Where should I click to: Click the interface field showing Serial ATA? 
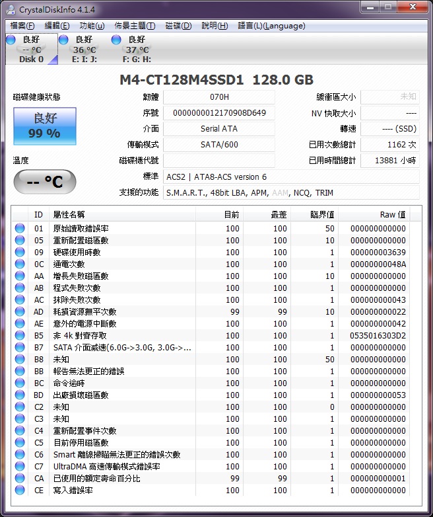tap(219, 129)
